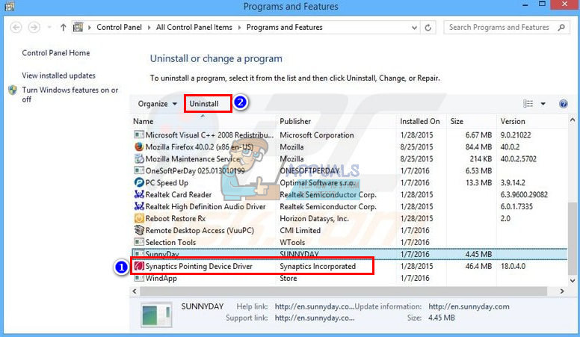Click All Control Panel Items breadcrumb
Viewport: 580px width, 337px height.
coord(194,28)
